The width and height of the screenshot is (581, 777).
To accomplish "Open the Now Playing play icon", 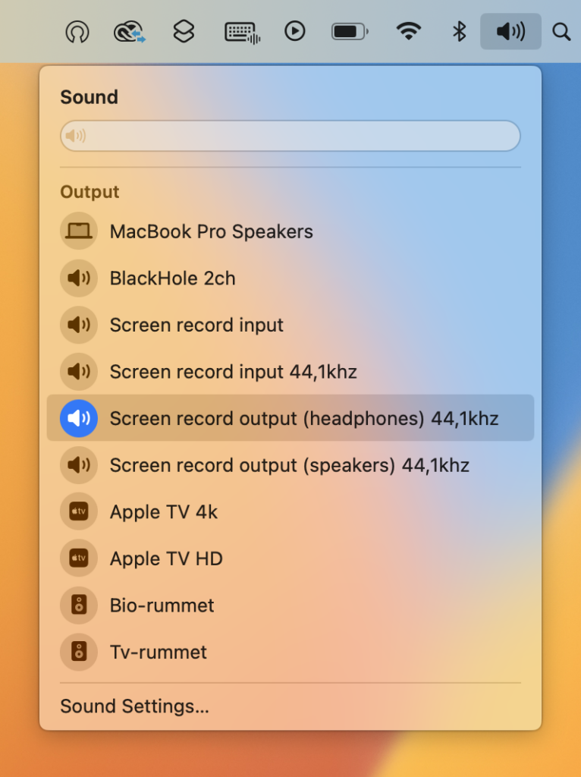I will click(x=294, y=31).
